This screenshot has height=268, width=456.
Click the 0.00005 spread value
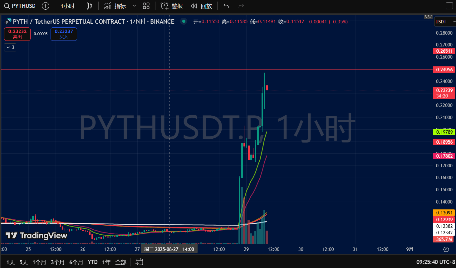tap(41, 34)
